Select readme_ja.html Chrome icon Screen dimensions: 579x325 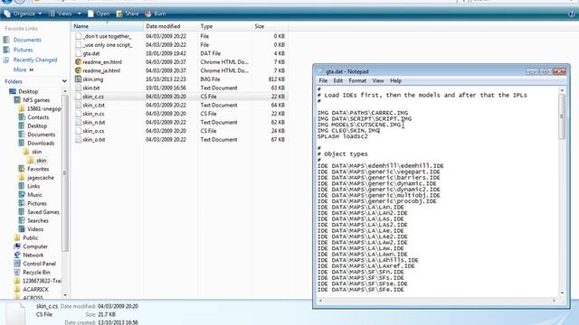[78, 70]
